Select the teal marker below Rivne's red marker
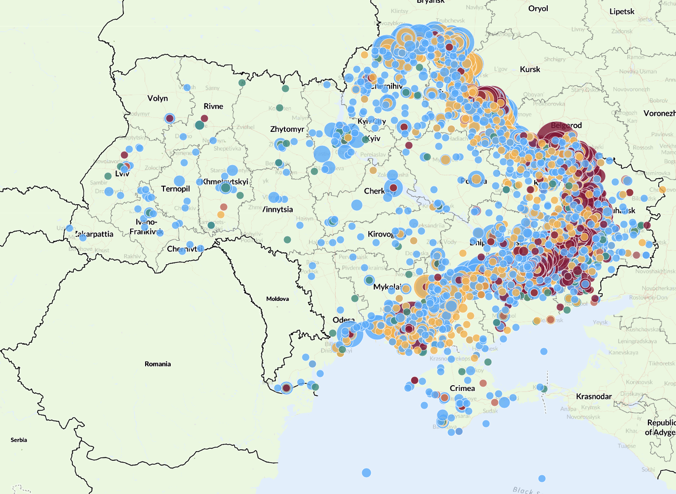676x494 pixels. tap(200, 126)
